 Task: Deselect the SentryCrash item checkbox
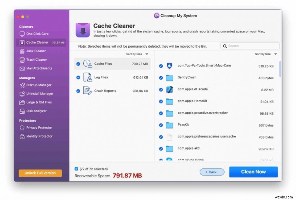pos(161,78)
